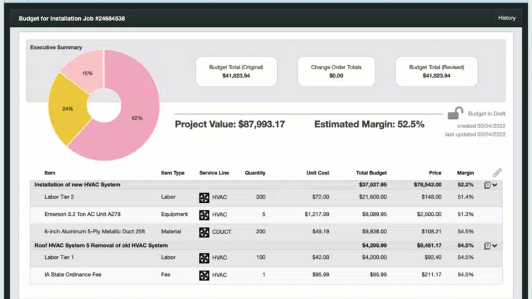Sort by the Total Budget column header
This screenshot has height=299, width=532.
click(x=371, y=173)
